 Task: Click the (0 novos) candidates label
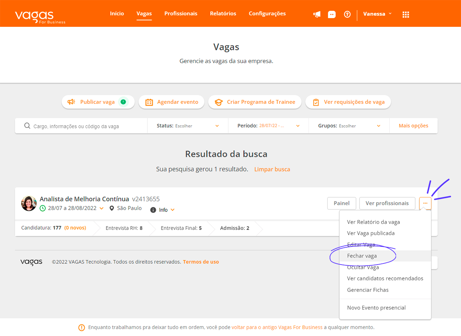(x=75, y=228)
